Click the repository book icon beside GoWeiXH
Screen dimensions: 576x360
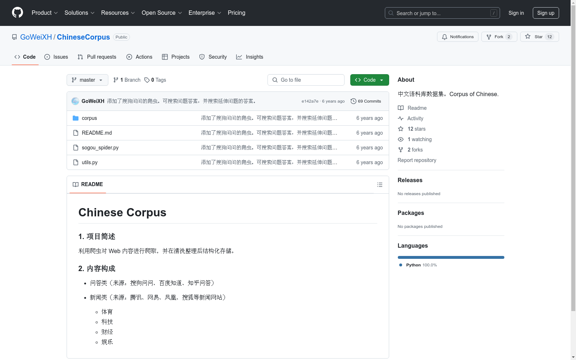tap(14, 37)
